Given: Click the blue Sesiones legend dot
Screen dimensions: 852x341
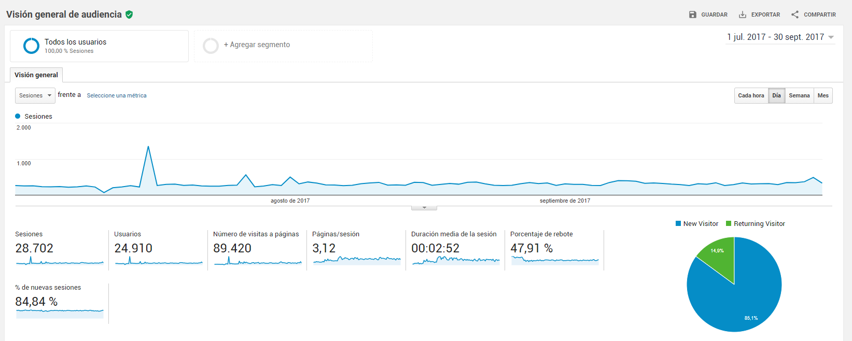Looking at the screenshot, I should [x=18, y=116].
